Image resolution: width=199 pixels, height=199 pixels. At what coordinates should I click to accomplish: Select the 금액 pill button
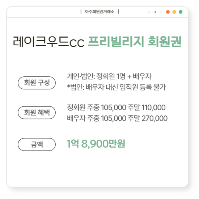[37, 144]
